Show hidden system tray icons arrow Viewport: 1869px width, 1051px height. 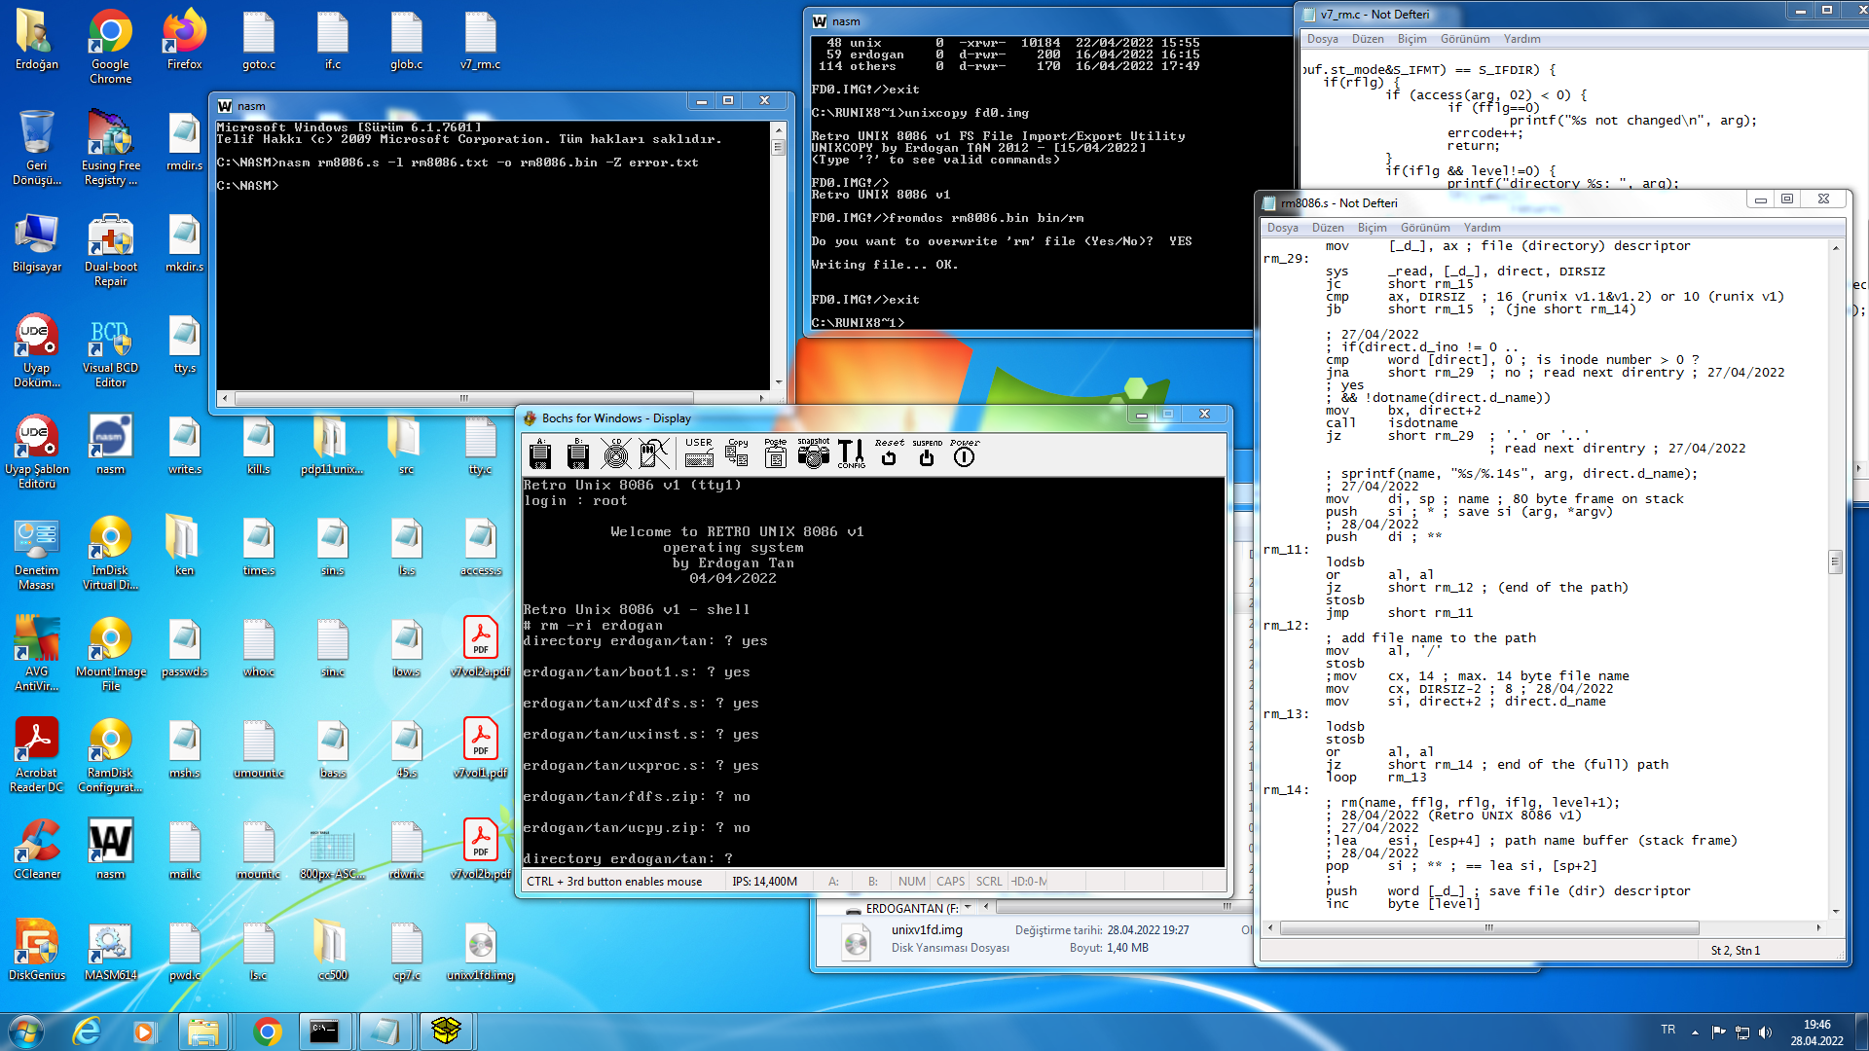coord(1695,1032)
